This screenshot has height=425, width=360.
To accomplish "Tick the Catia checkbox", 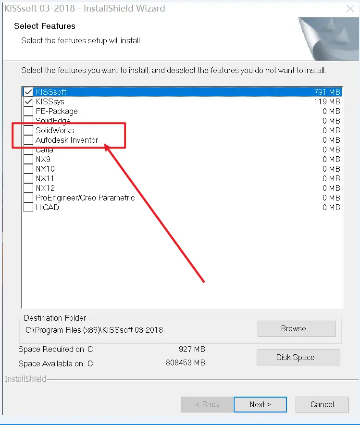I will pos(28,150).
